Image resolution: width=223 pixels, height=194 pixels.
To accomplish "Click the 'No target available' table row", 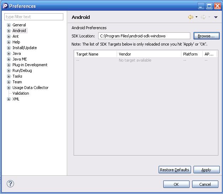I will [x=146, y=61].
